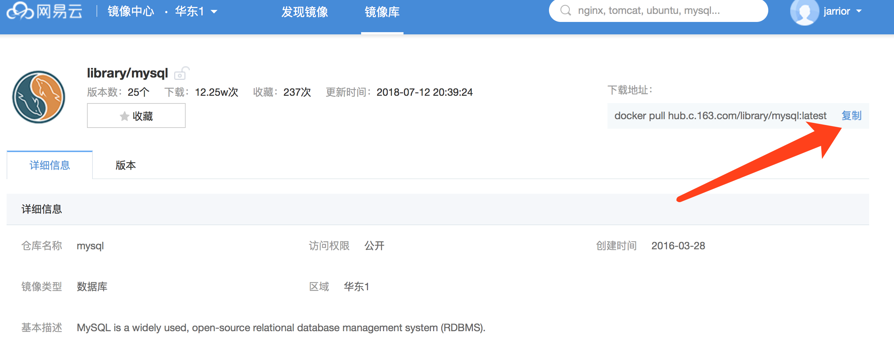Click the update time 2018-07-12 20:39:24
Screen dimensions: 894x348
pos(425,92)
